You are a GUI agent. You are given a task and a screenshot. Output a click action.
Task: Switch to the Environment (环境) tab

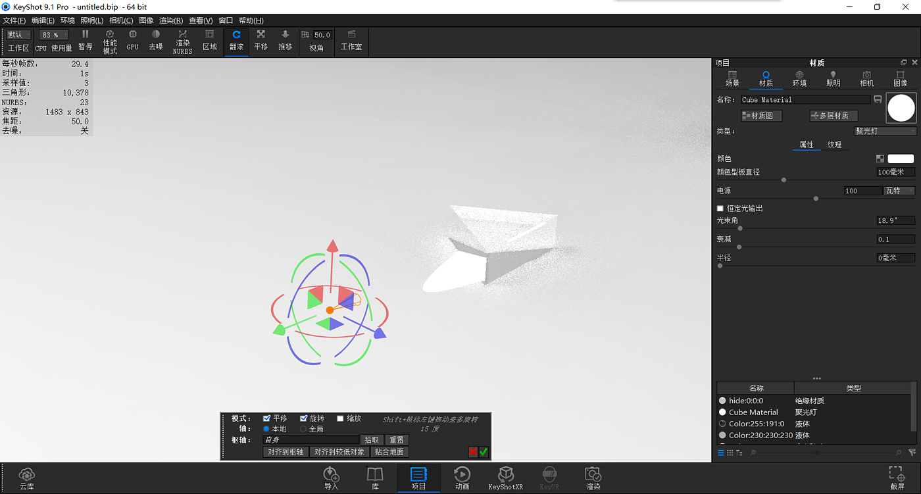tap(799, 78)
